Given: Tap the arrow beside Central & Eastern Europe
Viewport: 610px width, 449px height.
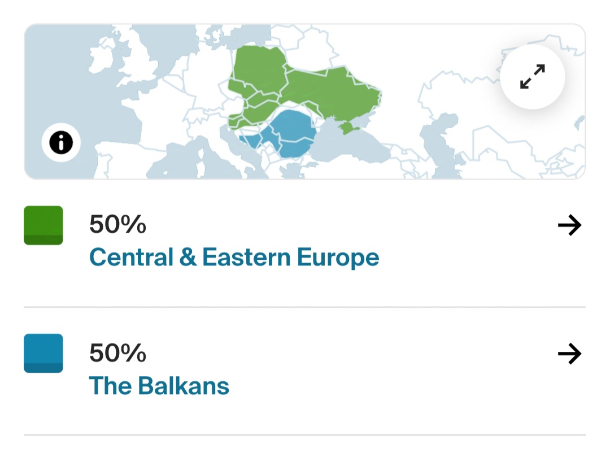Looking at the screenshot, I should 569,225.
